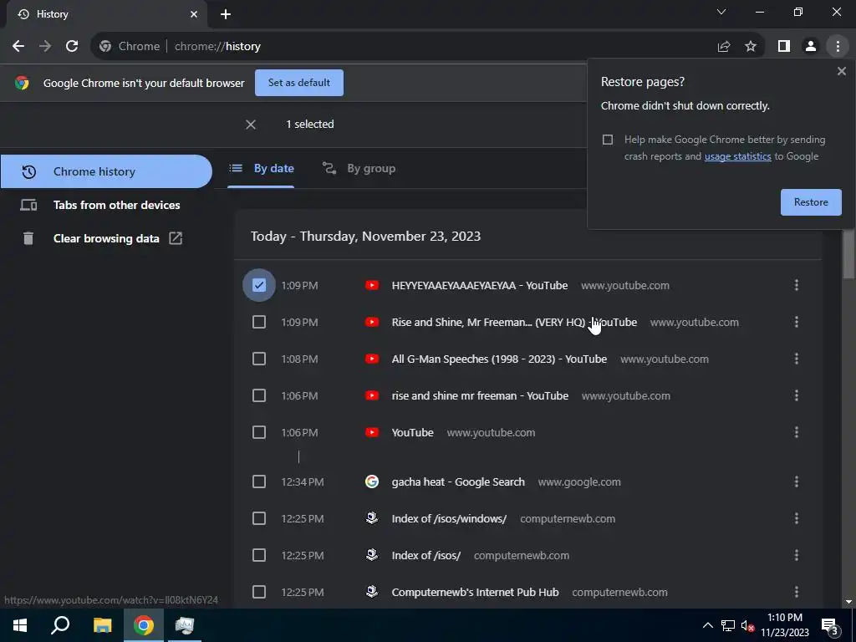Open File Explorer from the taskbar

[102, 625]
